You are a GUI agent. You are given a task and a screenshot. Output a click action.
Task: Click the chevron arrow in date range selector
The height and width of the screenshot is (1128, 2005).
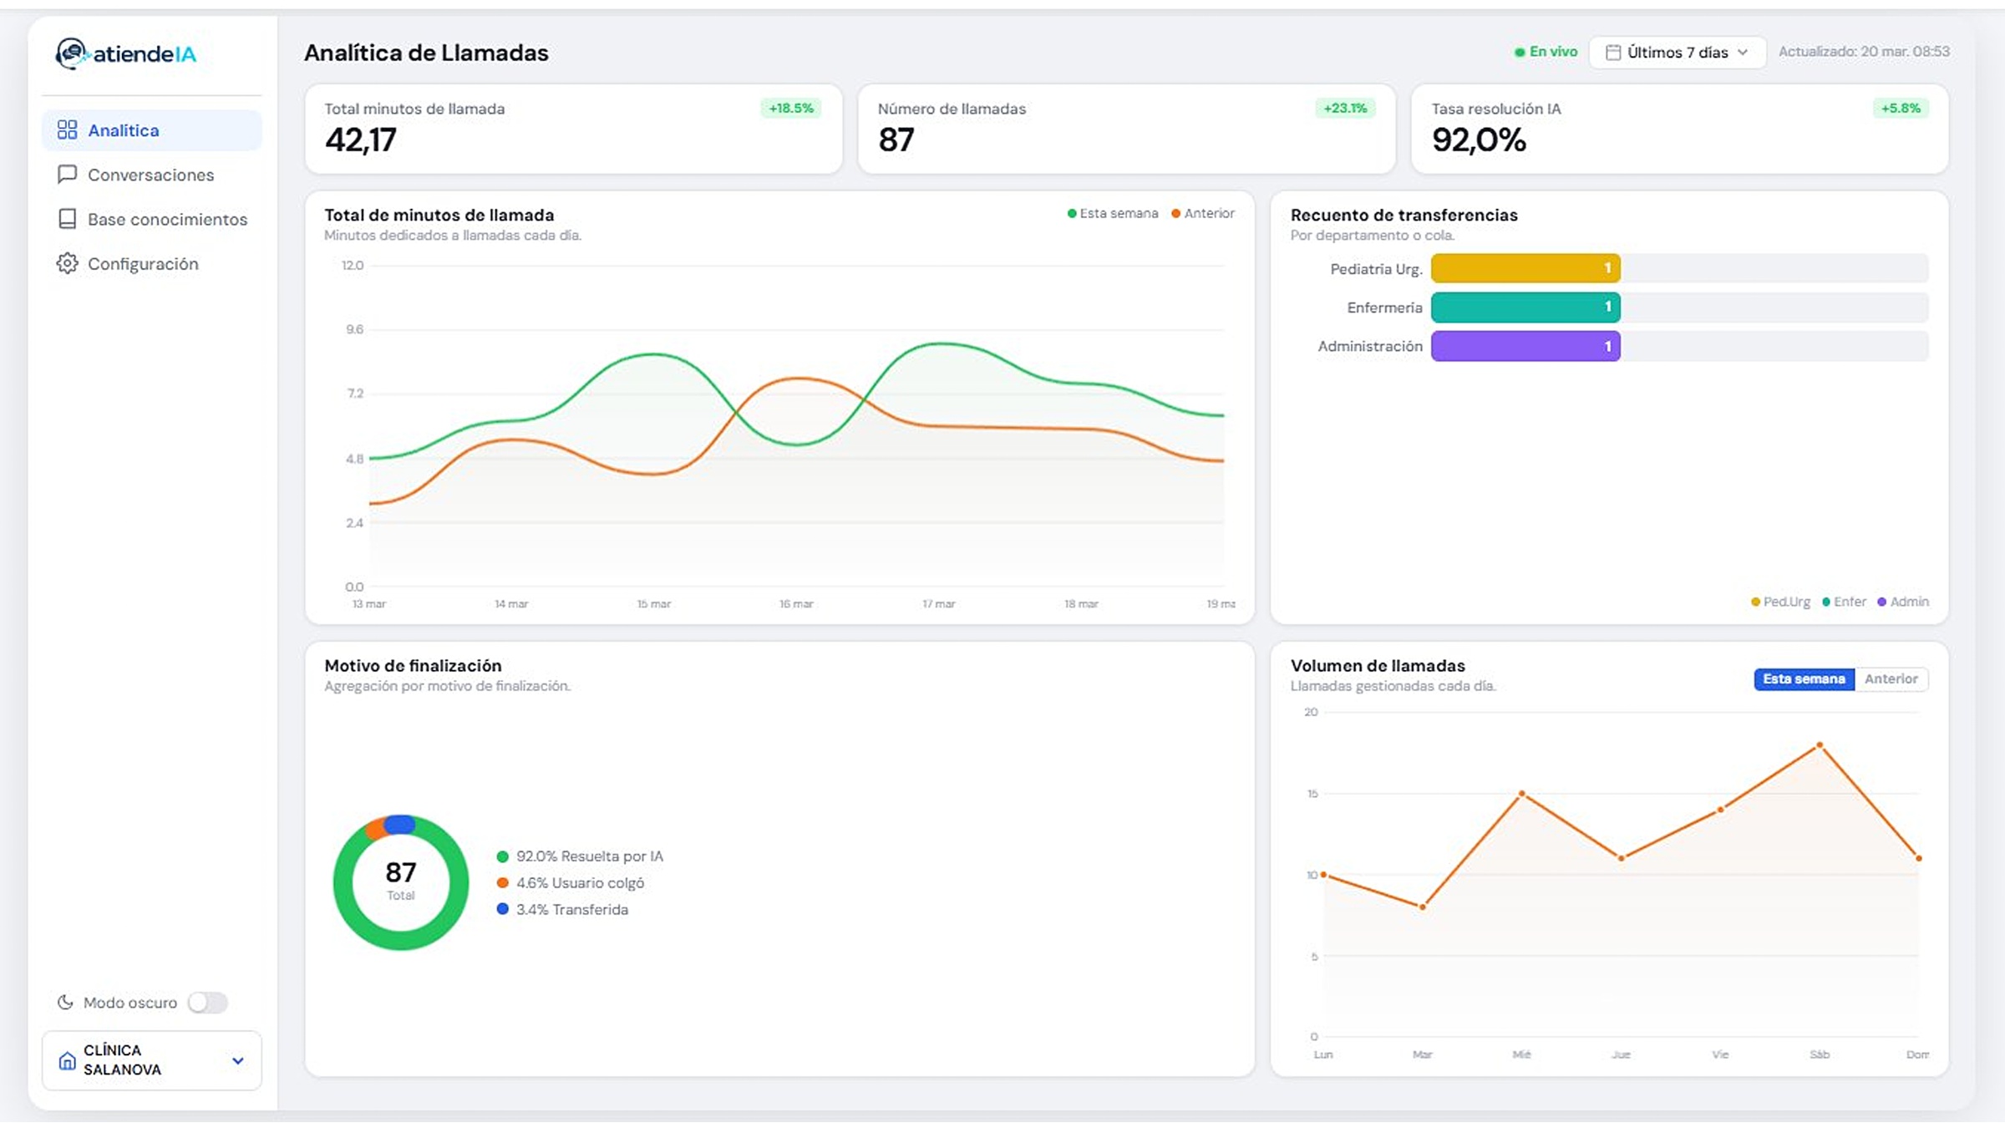tap(1743, 53)
